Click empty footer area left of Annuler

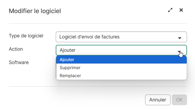click(x=75, y=100)
